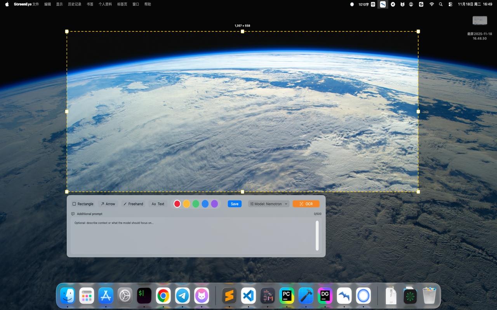Toggle Rectangle mode for annotations

tap(82, 204)
